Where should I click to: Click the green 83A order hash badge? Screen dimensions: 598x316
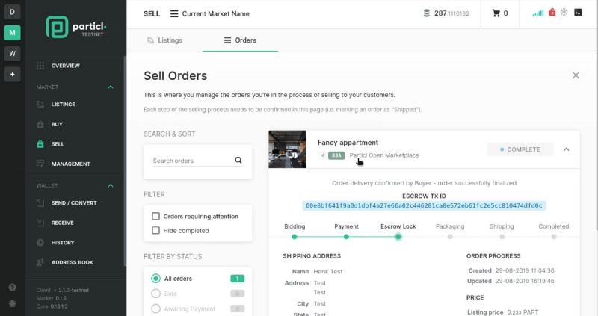[336, 155]
